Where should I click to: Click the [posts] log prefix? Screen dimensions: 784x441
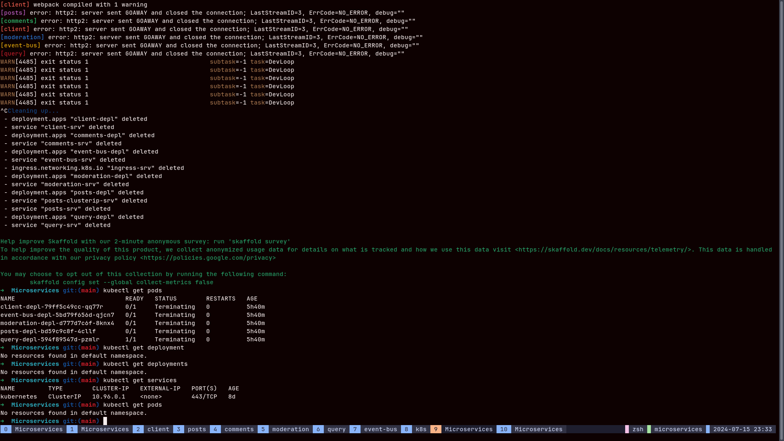tap(13, 13)
